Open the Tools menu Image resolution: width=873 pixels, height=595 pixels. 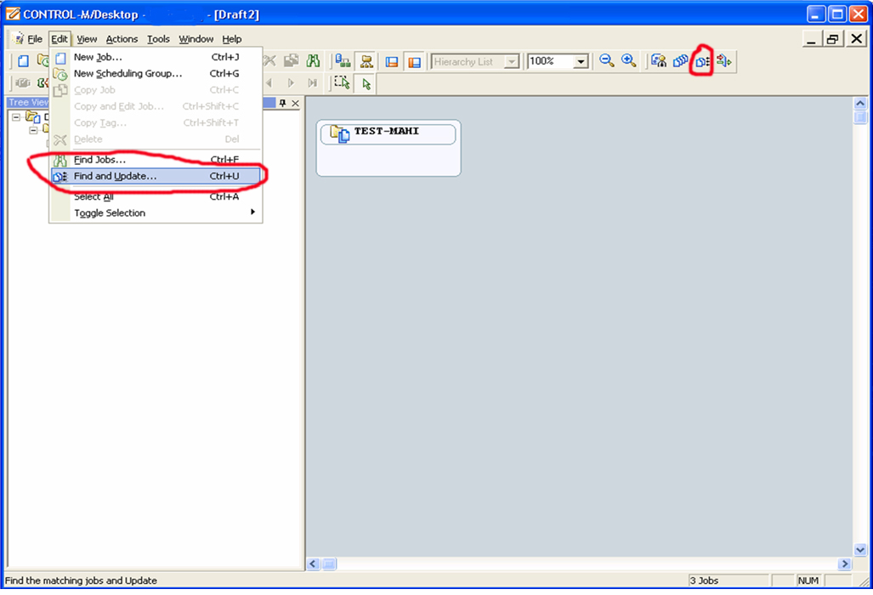pos(157,39)
